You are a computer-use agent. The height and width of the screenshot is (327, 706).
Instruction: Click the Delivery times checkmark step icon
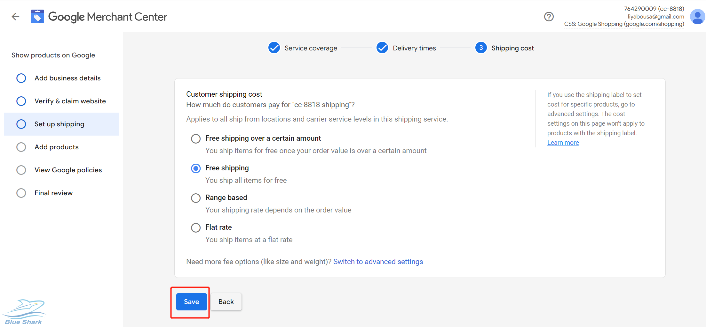pyautogui.click(x=382, y=48)
